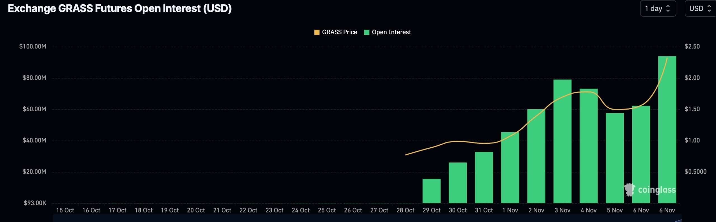Click the 3 Nov date label
This screenshot has height=222, width=716.
pyautogui.click(x=562, y=210)
